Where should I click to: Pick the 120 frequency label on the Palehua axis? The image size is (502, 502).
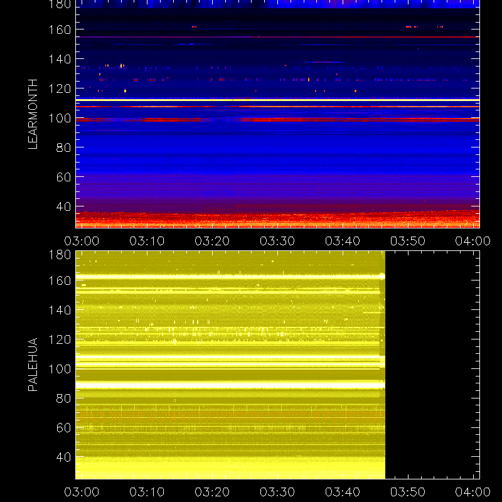tap(60, 339)
